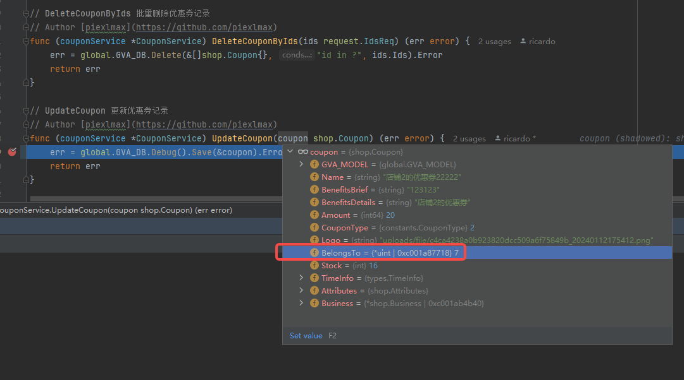The height and width of the screenshot is (380, 684).
Task: Toggle the breakpoint on the Save line
Action: point(11,152)
